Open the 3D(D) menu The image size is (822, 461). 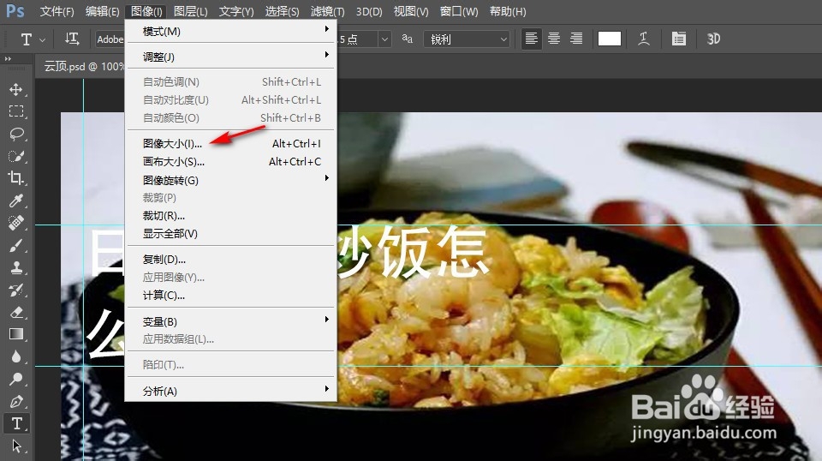click(x=369, y=11)
